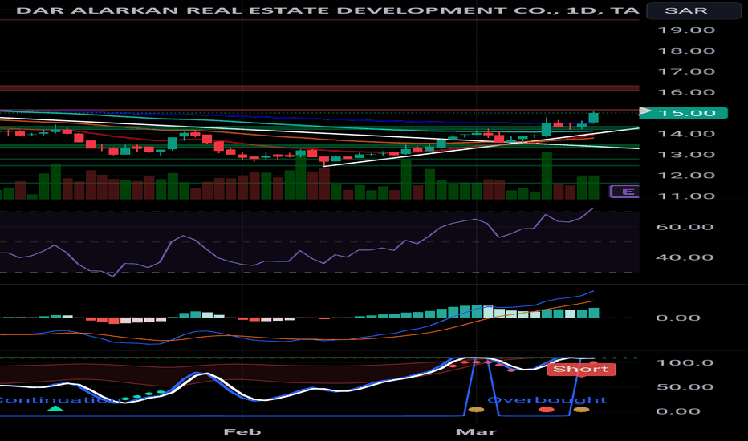
Task: Click the red resistance band near 16.00
Action: (x=319, y=87)
